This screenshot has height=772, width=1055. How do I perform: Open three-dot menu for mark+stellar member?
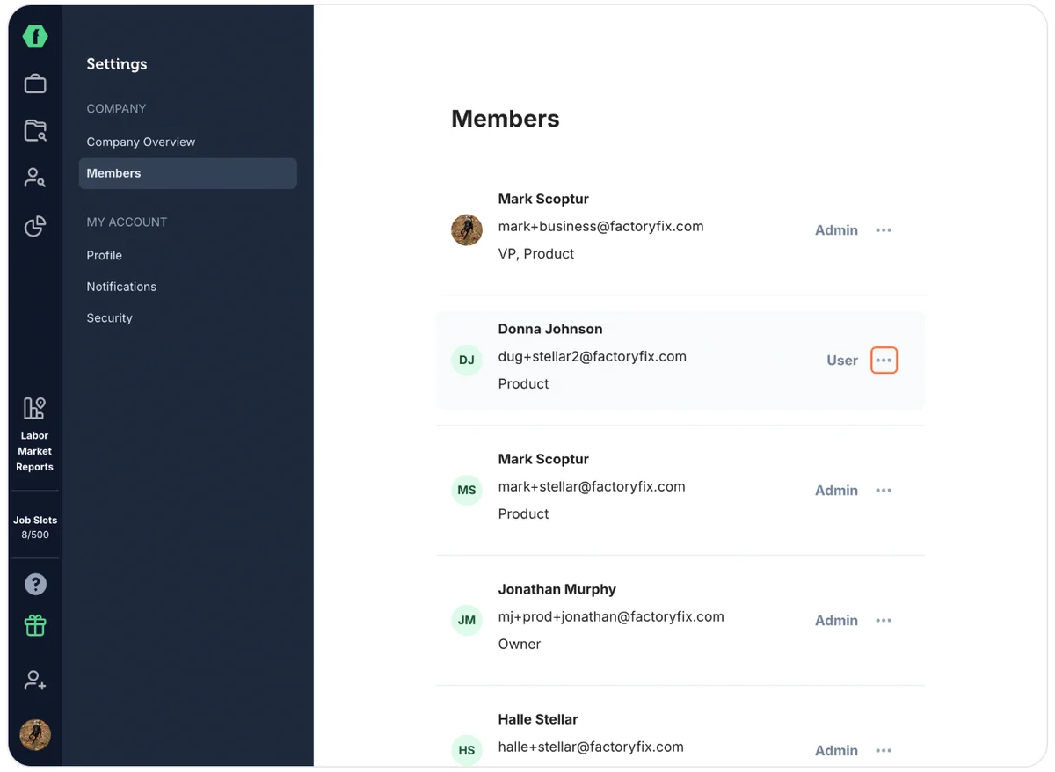pyautogui.click(x=884, y=491)
